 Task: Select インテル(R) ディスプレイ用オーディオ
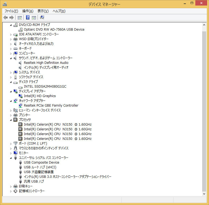[x=46, y=68]
